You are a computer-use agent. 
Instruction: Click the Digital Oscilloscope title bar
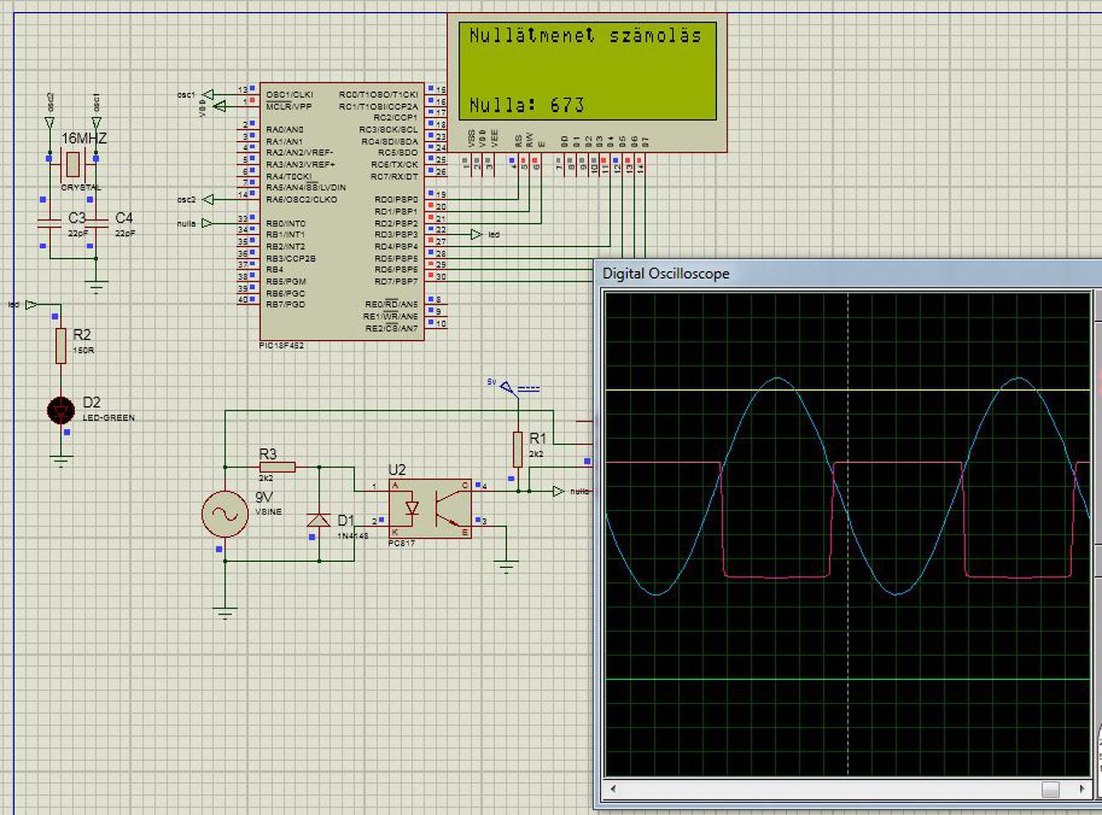click(x=848, y=274)
